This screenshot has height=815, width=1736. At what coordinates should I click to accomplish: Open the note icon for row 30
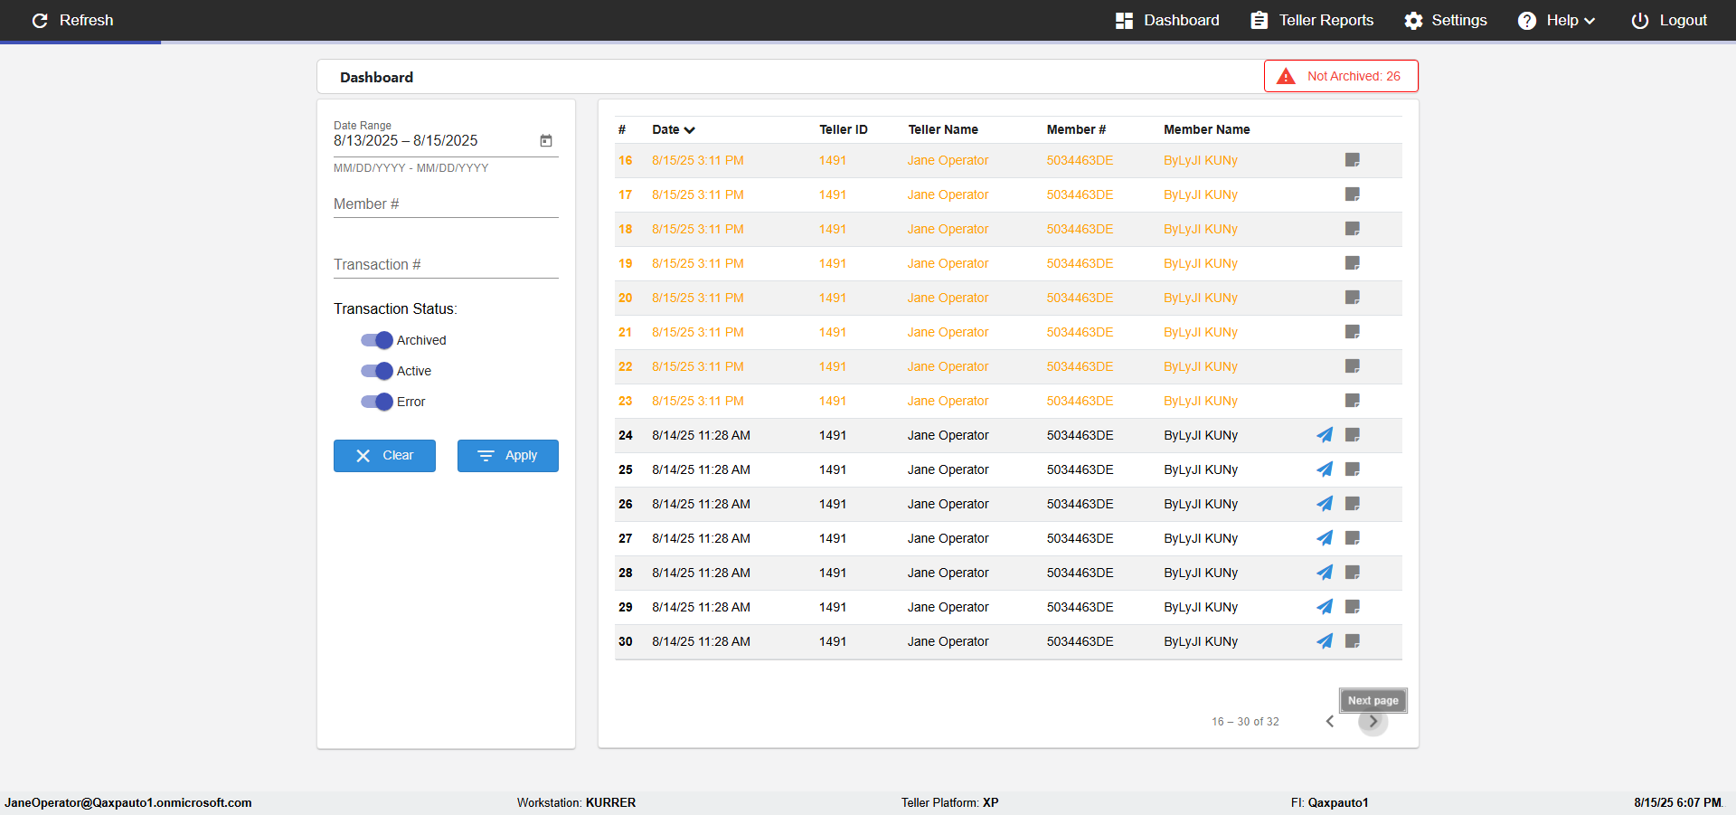click(x=1352, y=641)
